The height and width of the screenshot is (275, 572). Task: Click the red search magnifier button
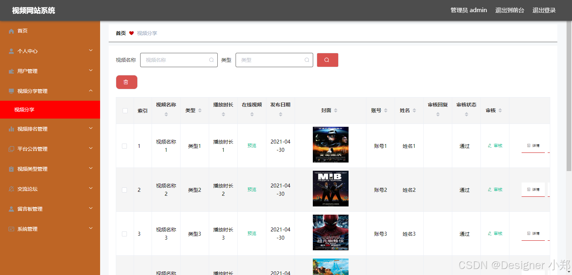(x=327, y=60)
